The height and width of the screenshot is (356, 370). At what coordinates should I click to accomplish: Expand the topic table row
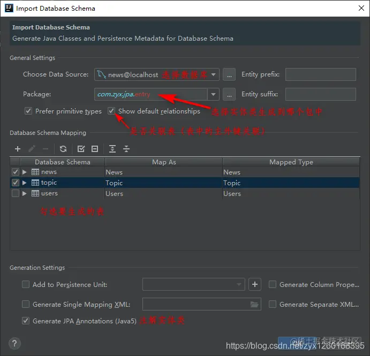[x=24, y=183]
